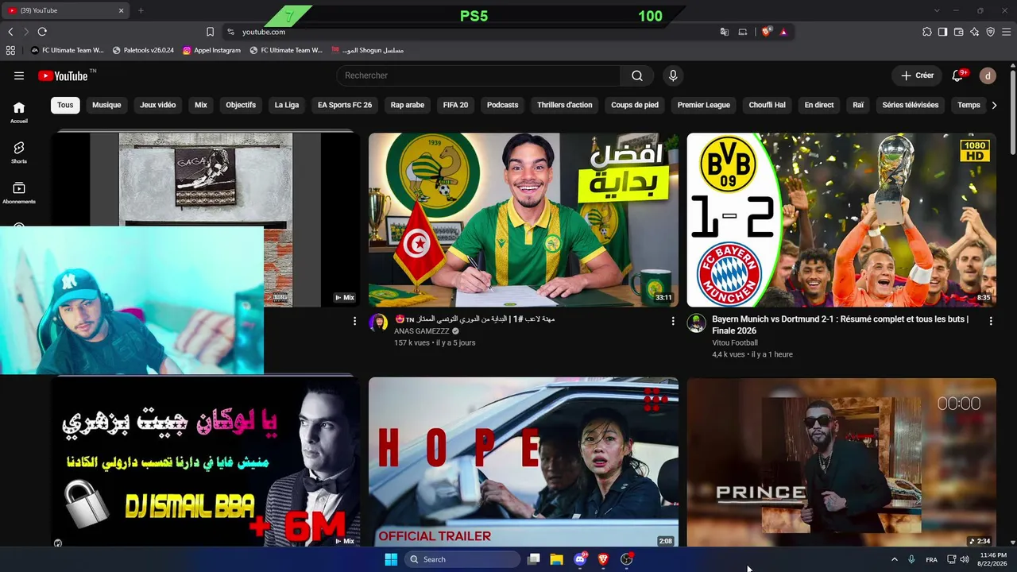This screenshot has width=1017, height=572.
Task: Select the La Liga filter chip
Action: click(x=287, y=105)
